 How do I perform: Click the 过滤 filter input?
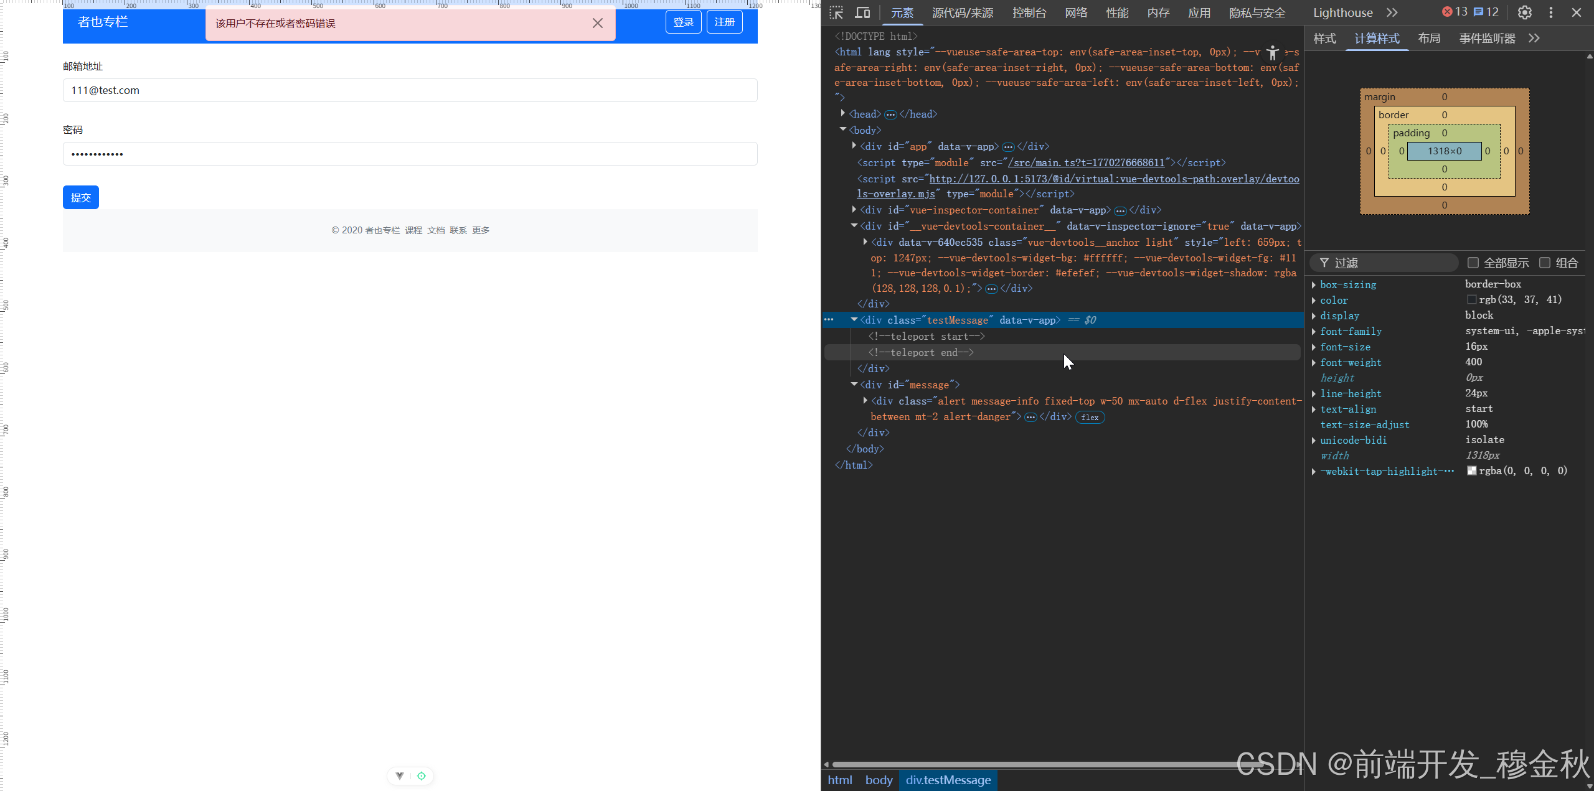click(x=1384, y=263)
